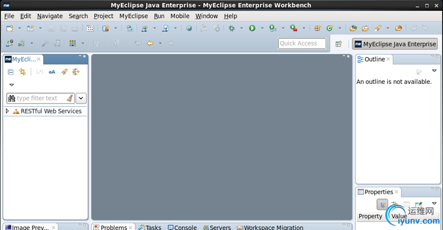Switch to MyEclipse Java Enterprise perspective
443x230 pixels.
(395, 44)
